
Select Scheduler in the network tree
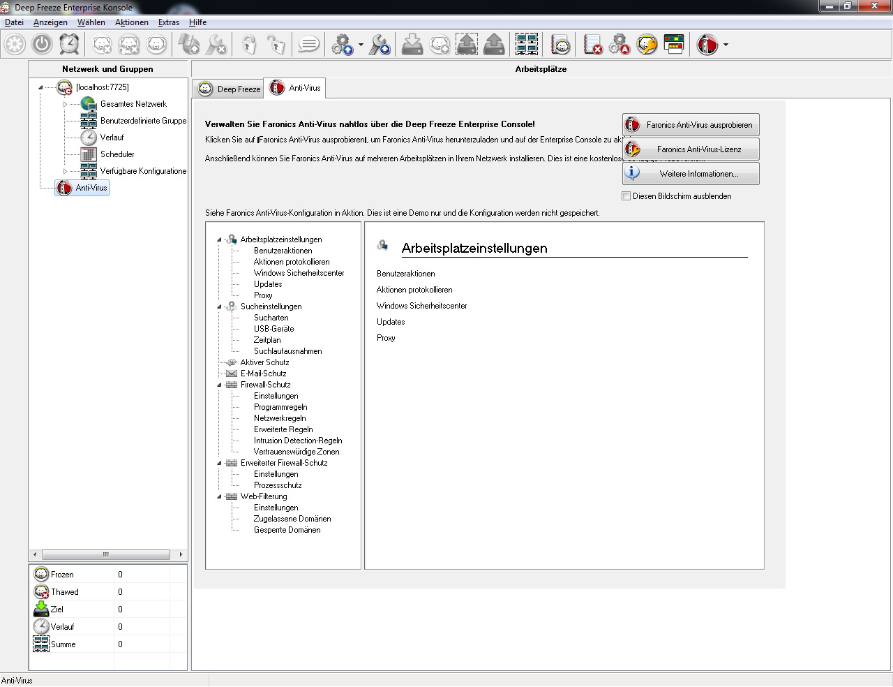pyautogui.click(x=117, y=154)
